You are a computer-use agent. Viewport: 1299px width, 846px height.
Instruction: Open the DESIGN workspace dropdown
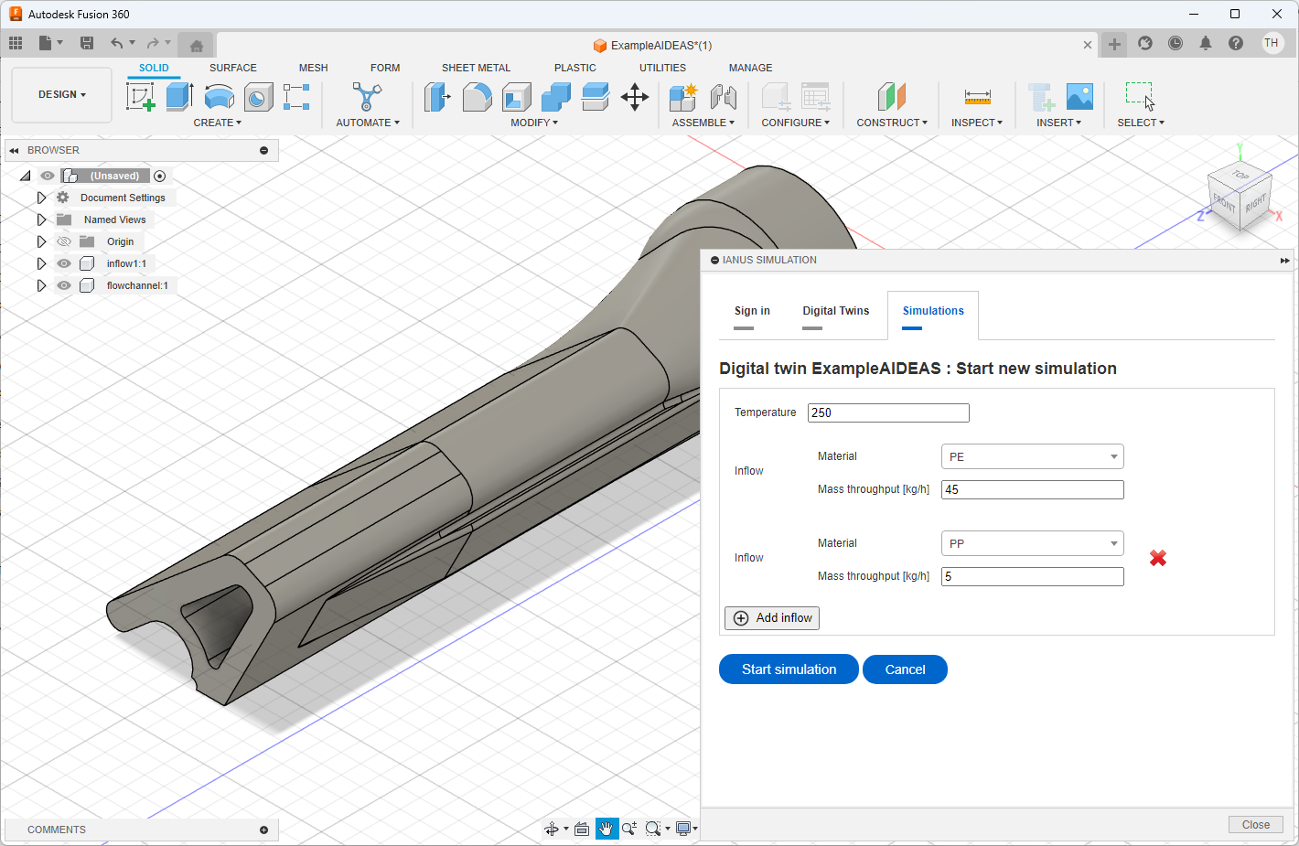tap(62, 94)
